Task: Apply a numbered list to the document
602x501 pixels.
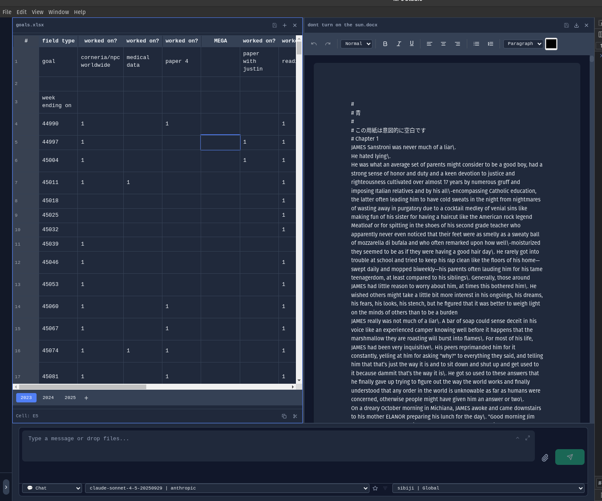Action: [490, 43]
